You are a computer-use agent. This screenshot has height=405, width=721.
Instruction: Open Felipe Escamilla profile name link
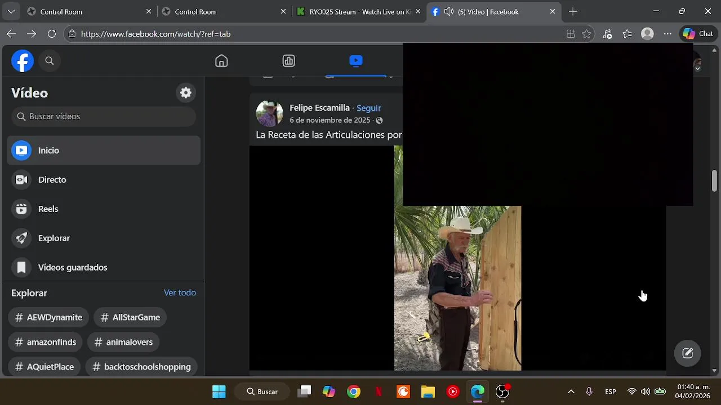[319, 107]
